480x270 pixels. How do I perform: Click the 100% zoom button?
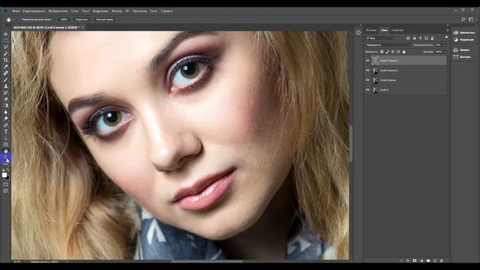[x=64, y=19]
